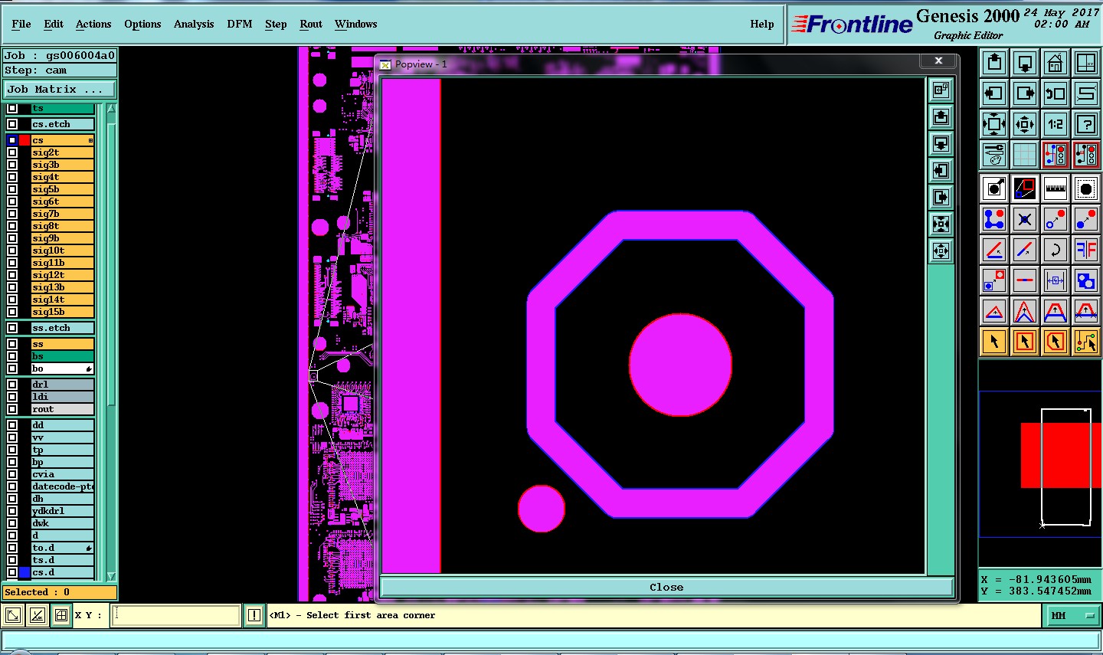Click the pan down icon in main toolbar
The image size is (1103, 655).
(x=1025, y=63)
